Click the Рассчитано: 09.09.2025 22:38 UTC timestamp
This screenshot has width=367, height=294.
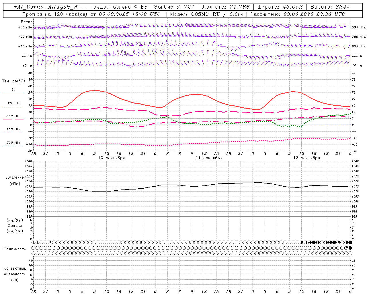click(298, 14)
